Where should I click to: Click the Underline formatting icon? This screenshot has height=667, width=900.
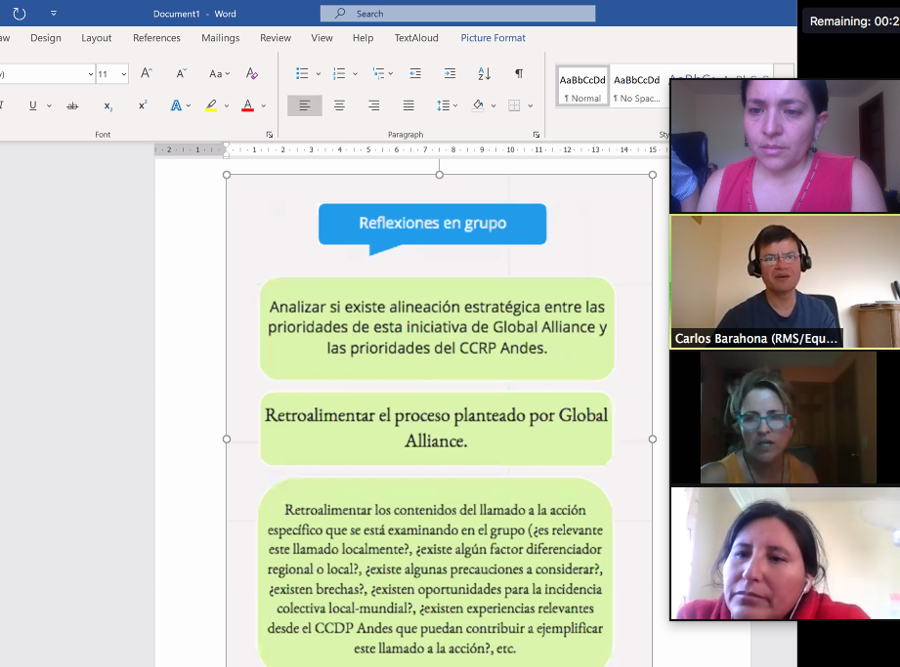click(32, 105)
